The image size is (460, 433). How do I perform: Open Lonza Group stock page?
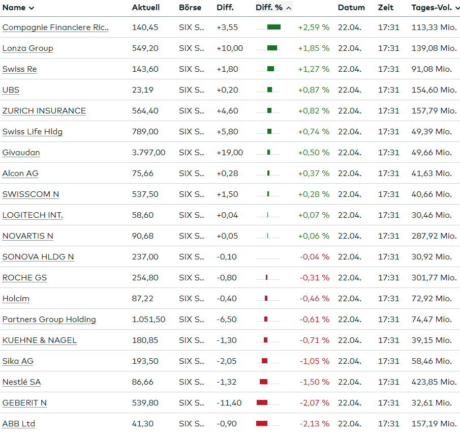tap(28, 48)
